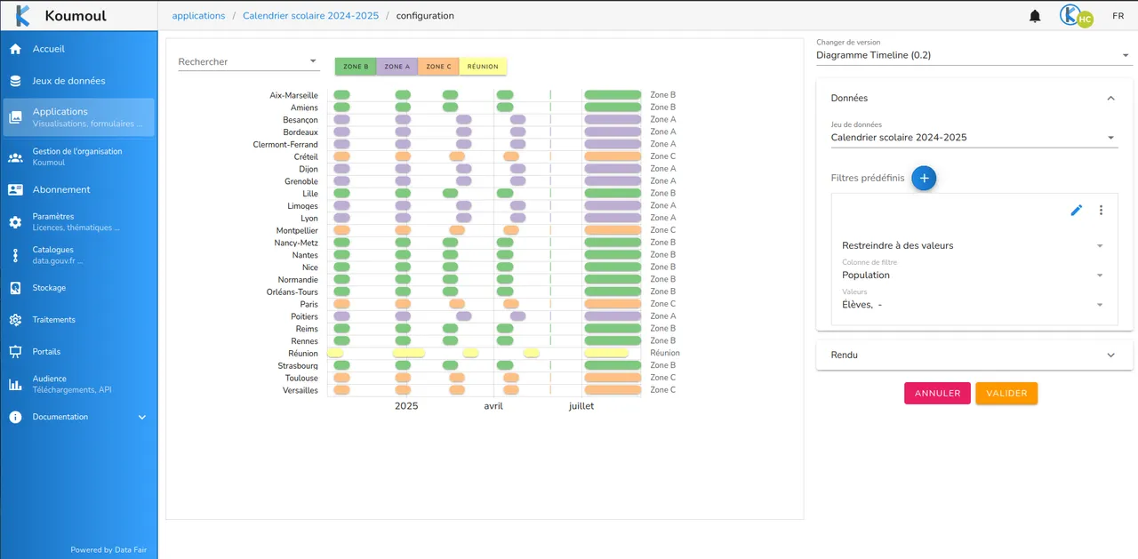Open filter options three-dot menu
This screenshot has width=1138, height=559.
[1101, 211]
